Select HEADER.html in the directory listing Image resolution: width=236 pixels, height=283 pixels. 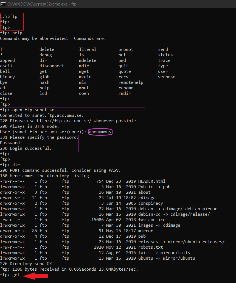(152, 181)
